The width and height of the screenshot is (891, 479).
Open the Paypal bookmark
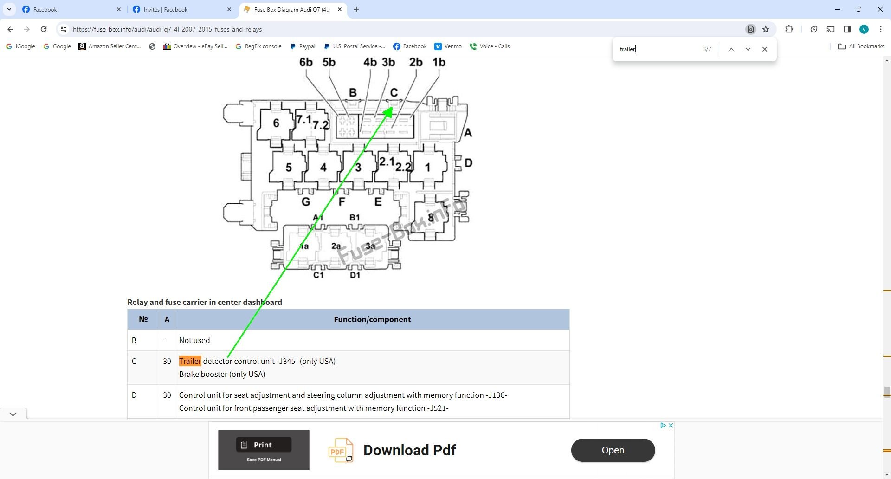tap(303, 46)
